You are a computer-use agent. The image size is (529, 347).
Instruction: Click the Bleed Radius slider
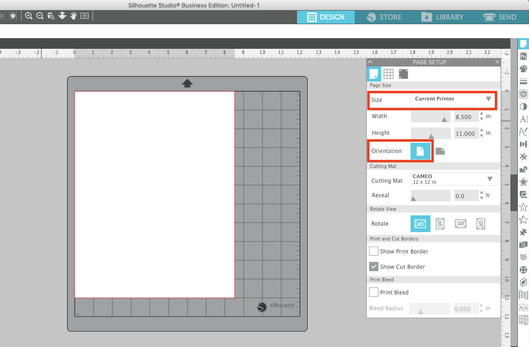click(429, 308)
